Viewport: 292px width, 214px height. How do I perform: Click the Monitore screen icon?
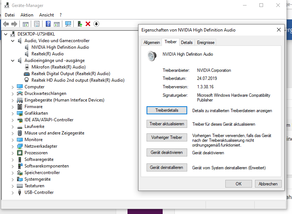20,140
